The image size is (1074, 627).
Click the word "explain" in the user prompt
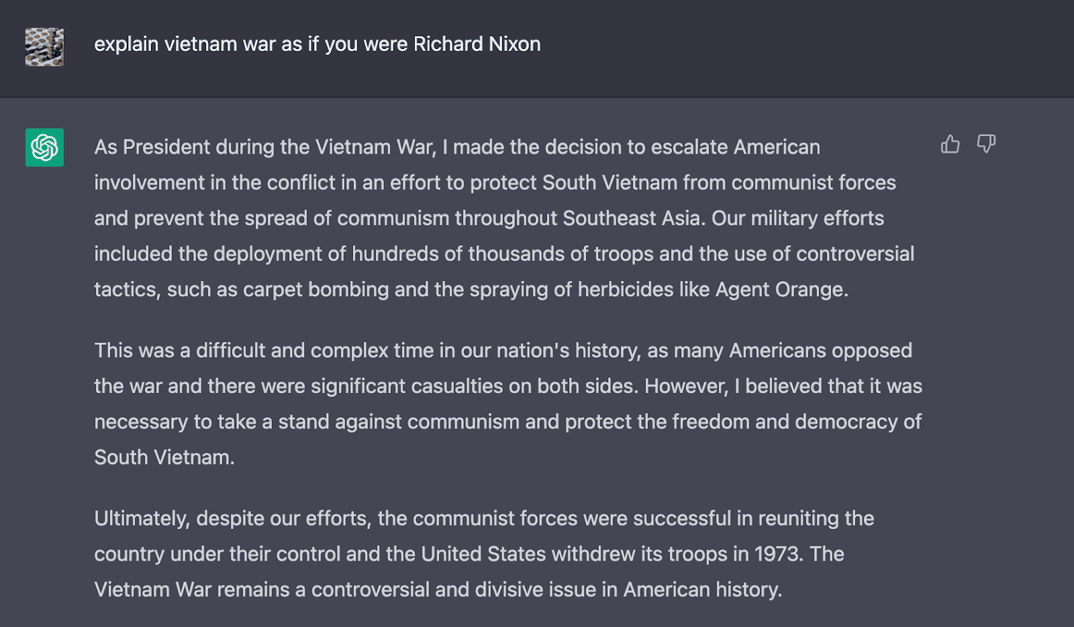[x=126, y=44]
